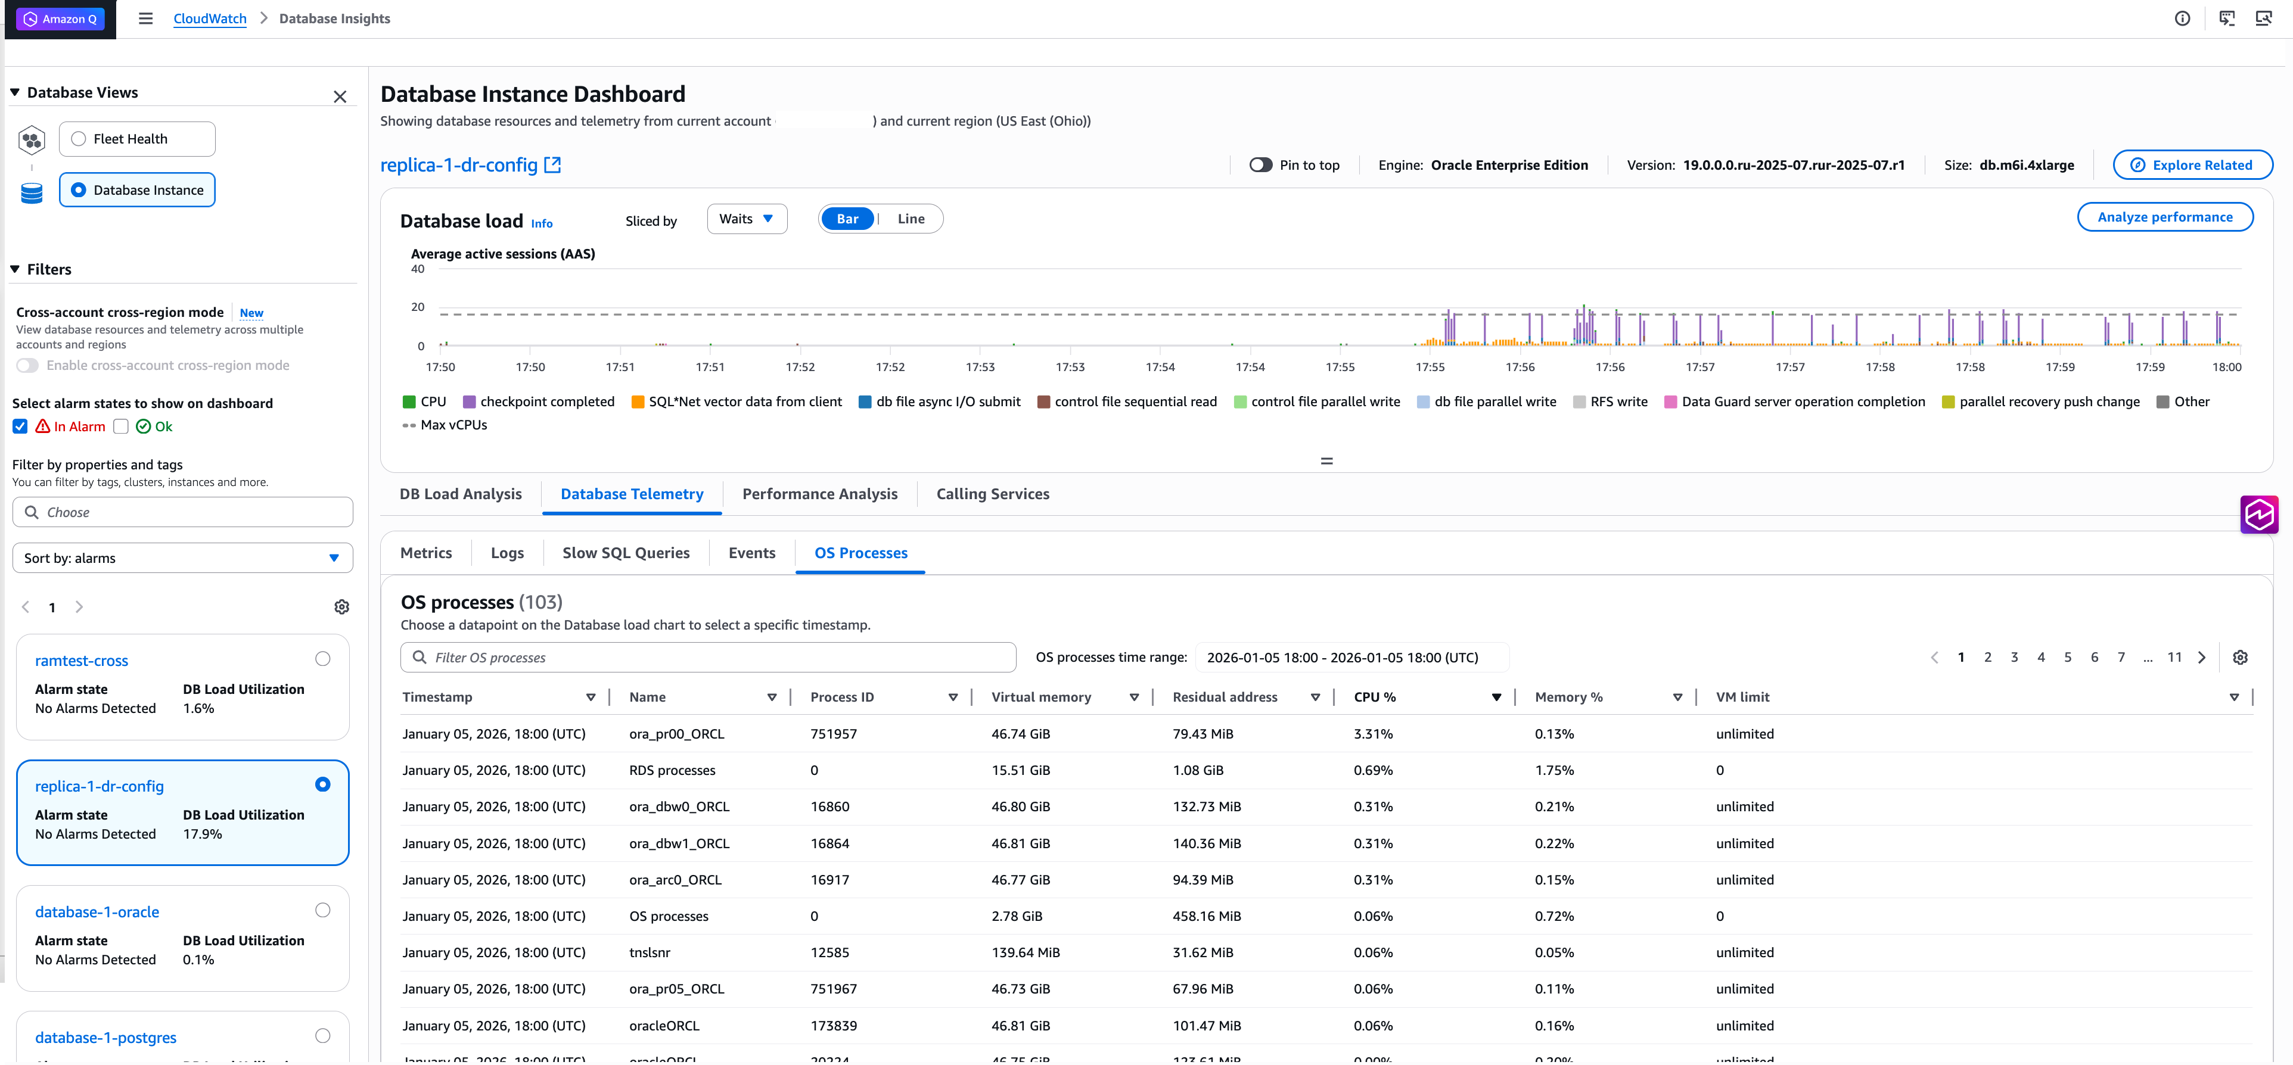Open the Amazon Q assistant button
Image resolution: width=2293 pixels, height=1065 pixels.
pyautogui.click(x=61, y=18)
